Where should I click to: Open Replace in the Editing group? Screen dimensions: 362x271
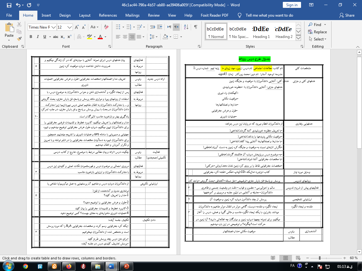(317, 32)
